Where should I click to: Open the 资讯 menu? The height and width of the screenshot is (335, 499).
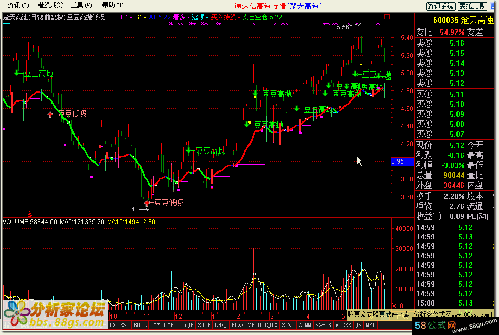[18, 5]
